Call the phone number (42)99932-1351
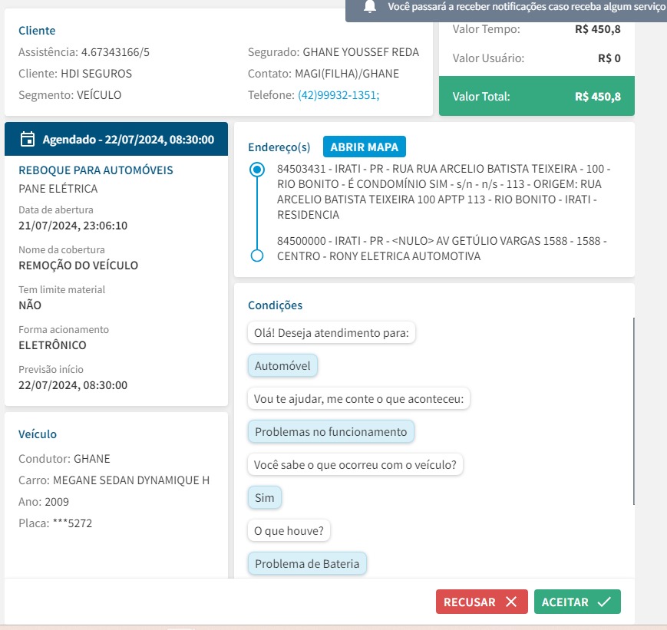This screenshot has width=667, height=630. pyautogui.click(x=338, y=95)
